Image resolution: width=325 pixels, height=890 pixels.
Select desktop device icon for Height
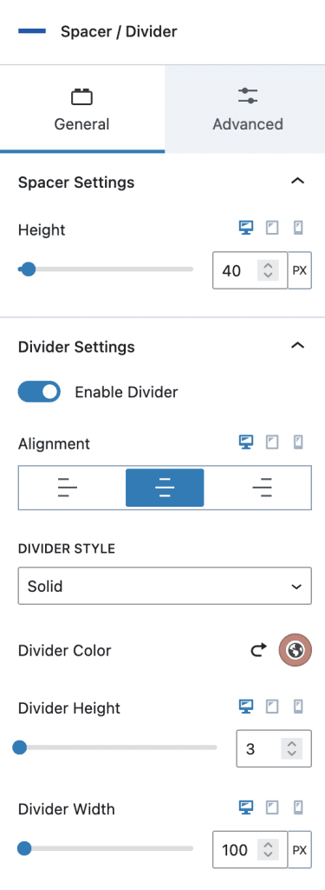[245, 229]
